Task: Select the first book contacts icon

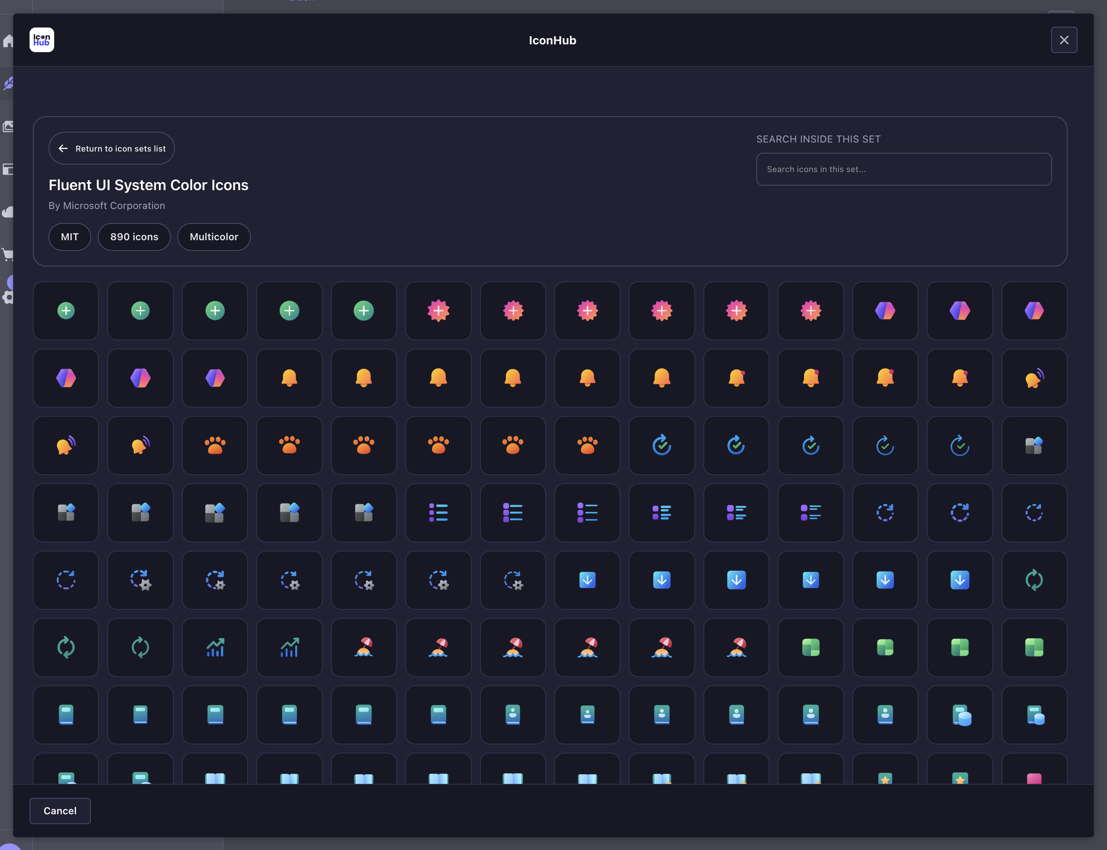Action: click(x=512, y=714)
